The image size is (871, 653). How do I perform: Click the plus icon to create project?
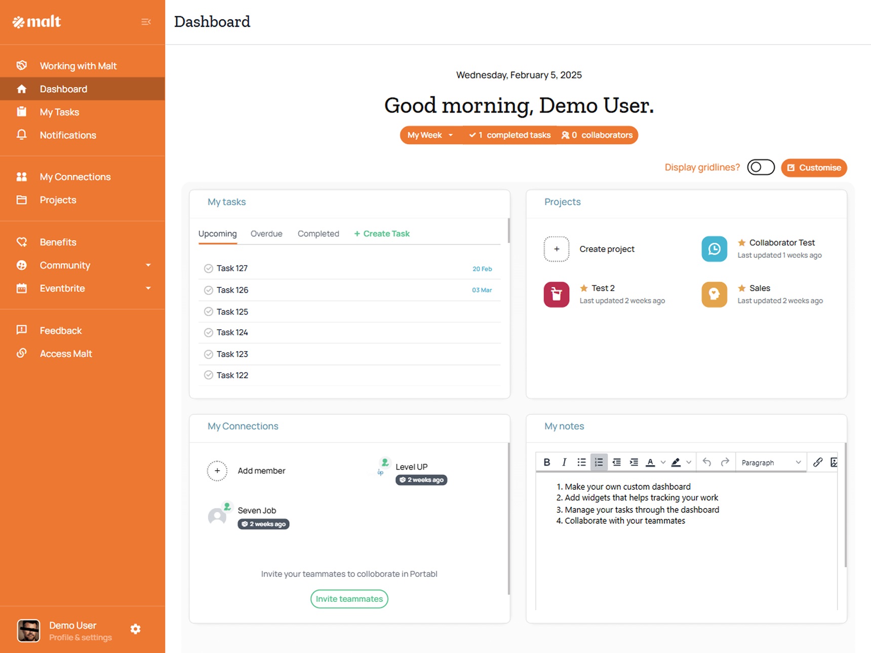[557, 249]
